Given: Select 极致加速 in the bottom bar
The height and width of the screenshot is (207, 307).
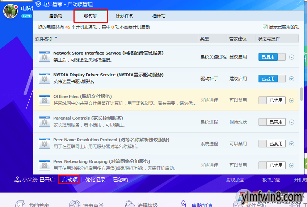Looking at the screenshot, I should tap(271, 180).
